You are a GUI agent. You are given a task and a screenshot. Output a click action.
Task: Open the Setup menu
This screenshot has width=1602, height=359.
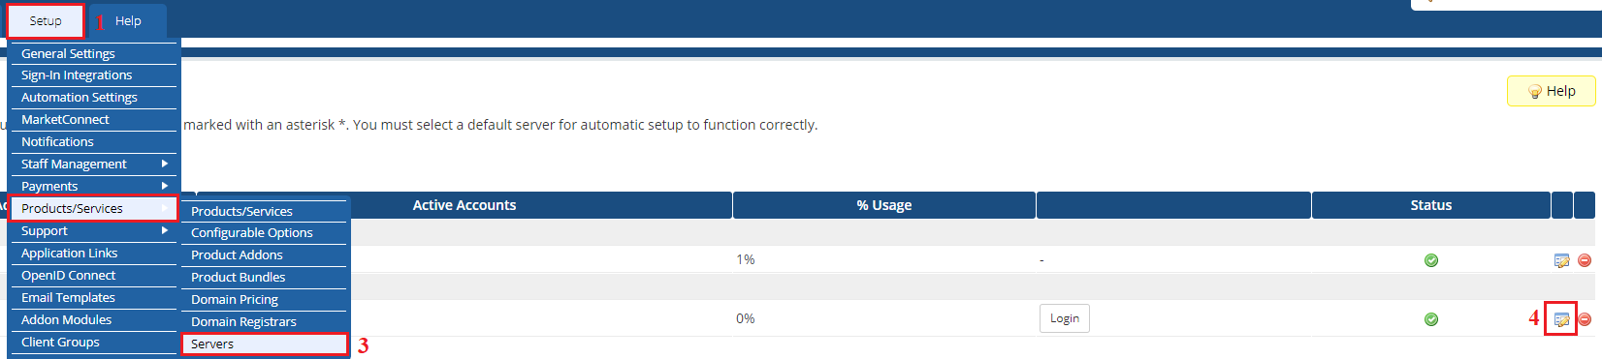pyautogui.click(x=46, y=20)
